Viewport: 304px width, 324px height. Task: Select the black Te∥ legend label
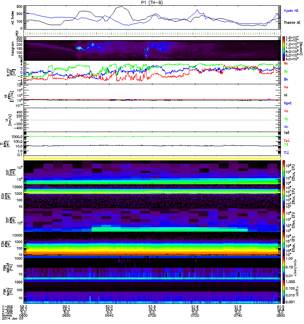pyautogui.click(x=287, y=133)
